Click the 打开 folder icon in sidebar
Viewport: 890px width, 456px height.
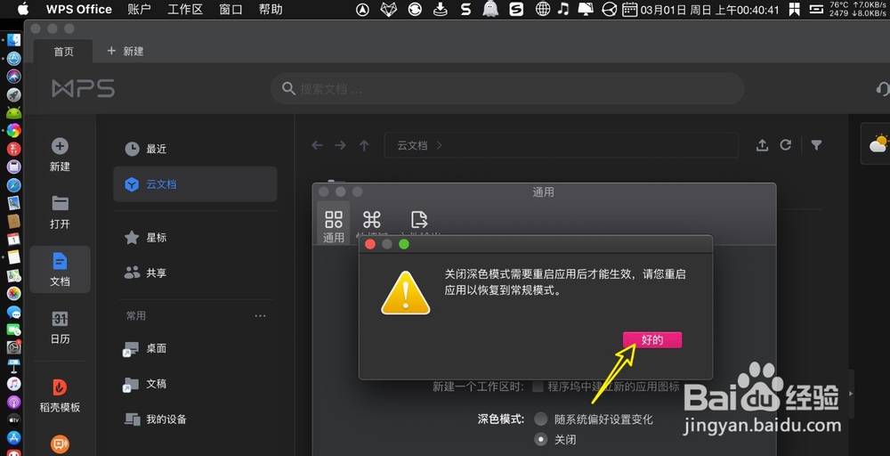(x=61, y=203)
